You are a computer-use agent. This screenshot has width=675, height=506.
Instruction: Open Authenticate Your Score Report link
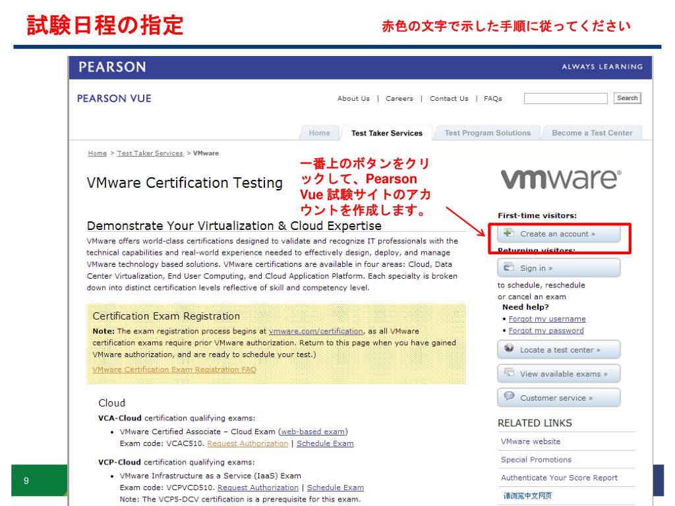pyautogui.click(x=559, y=478)
